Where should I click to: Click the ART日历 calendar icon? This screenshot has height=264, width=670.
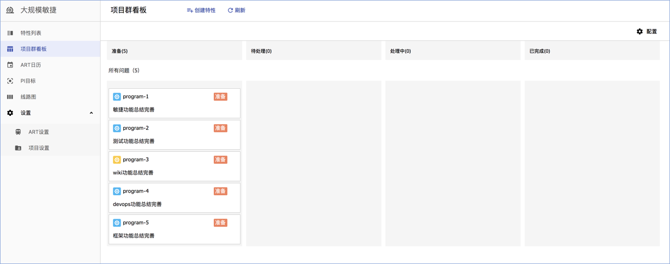coord(10,65)
